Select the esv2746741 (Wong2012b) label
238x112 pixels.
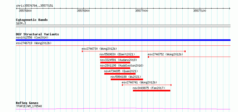139,82
